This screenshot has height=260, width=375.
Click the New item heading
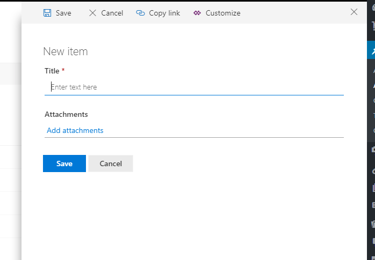(x=66, y=51)
